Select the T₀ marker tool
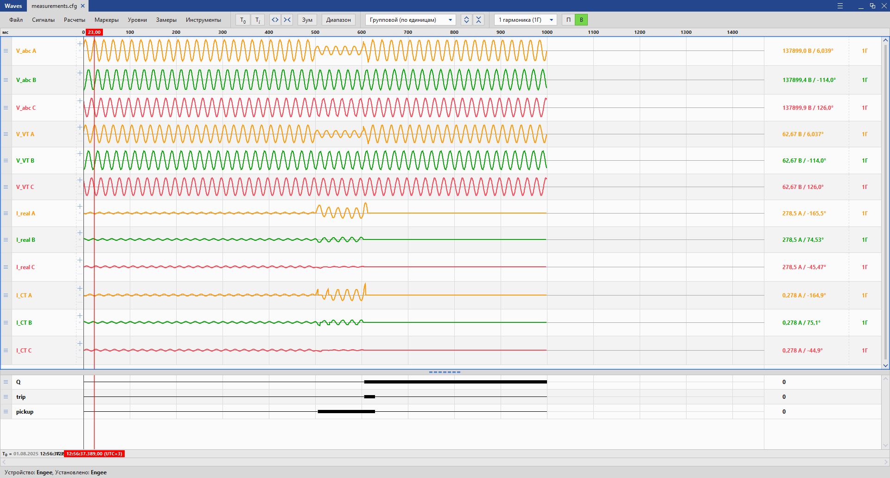This screenshot has width=890, height=478. 242,19
